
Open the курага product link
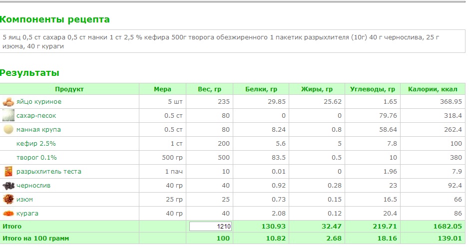point(27,213)
